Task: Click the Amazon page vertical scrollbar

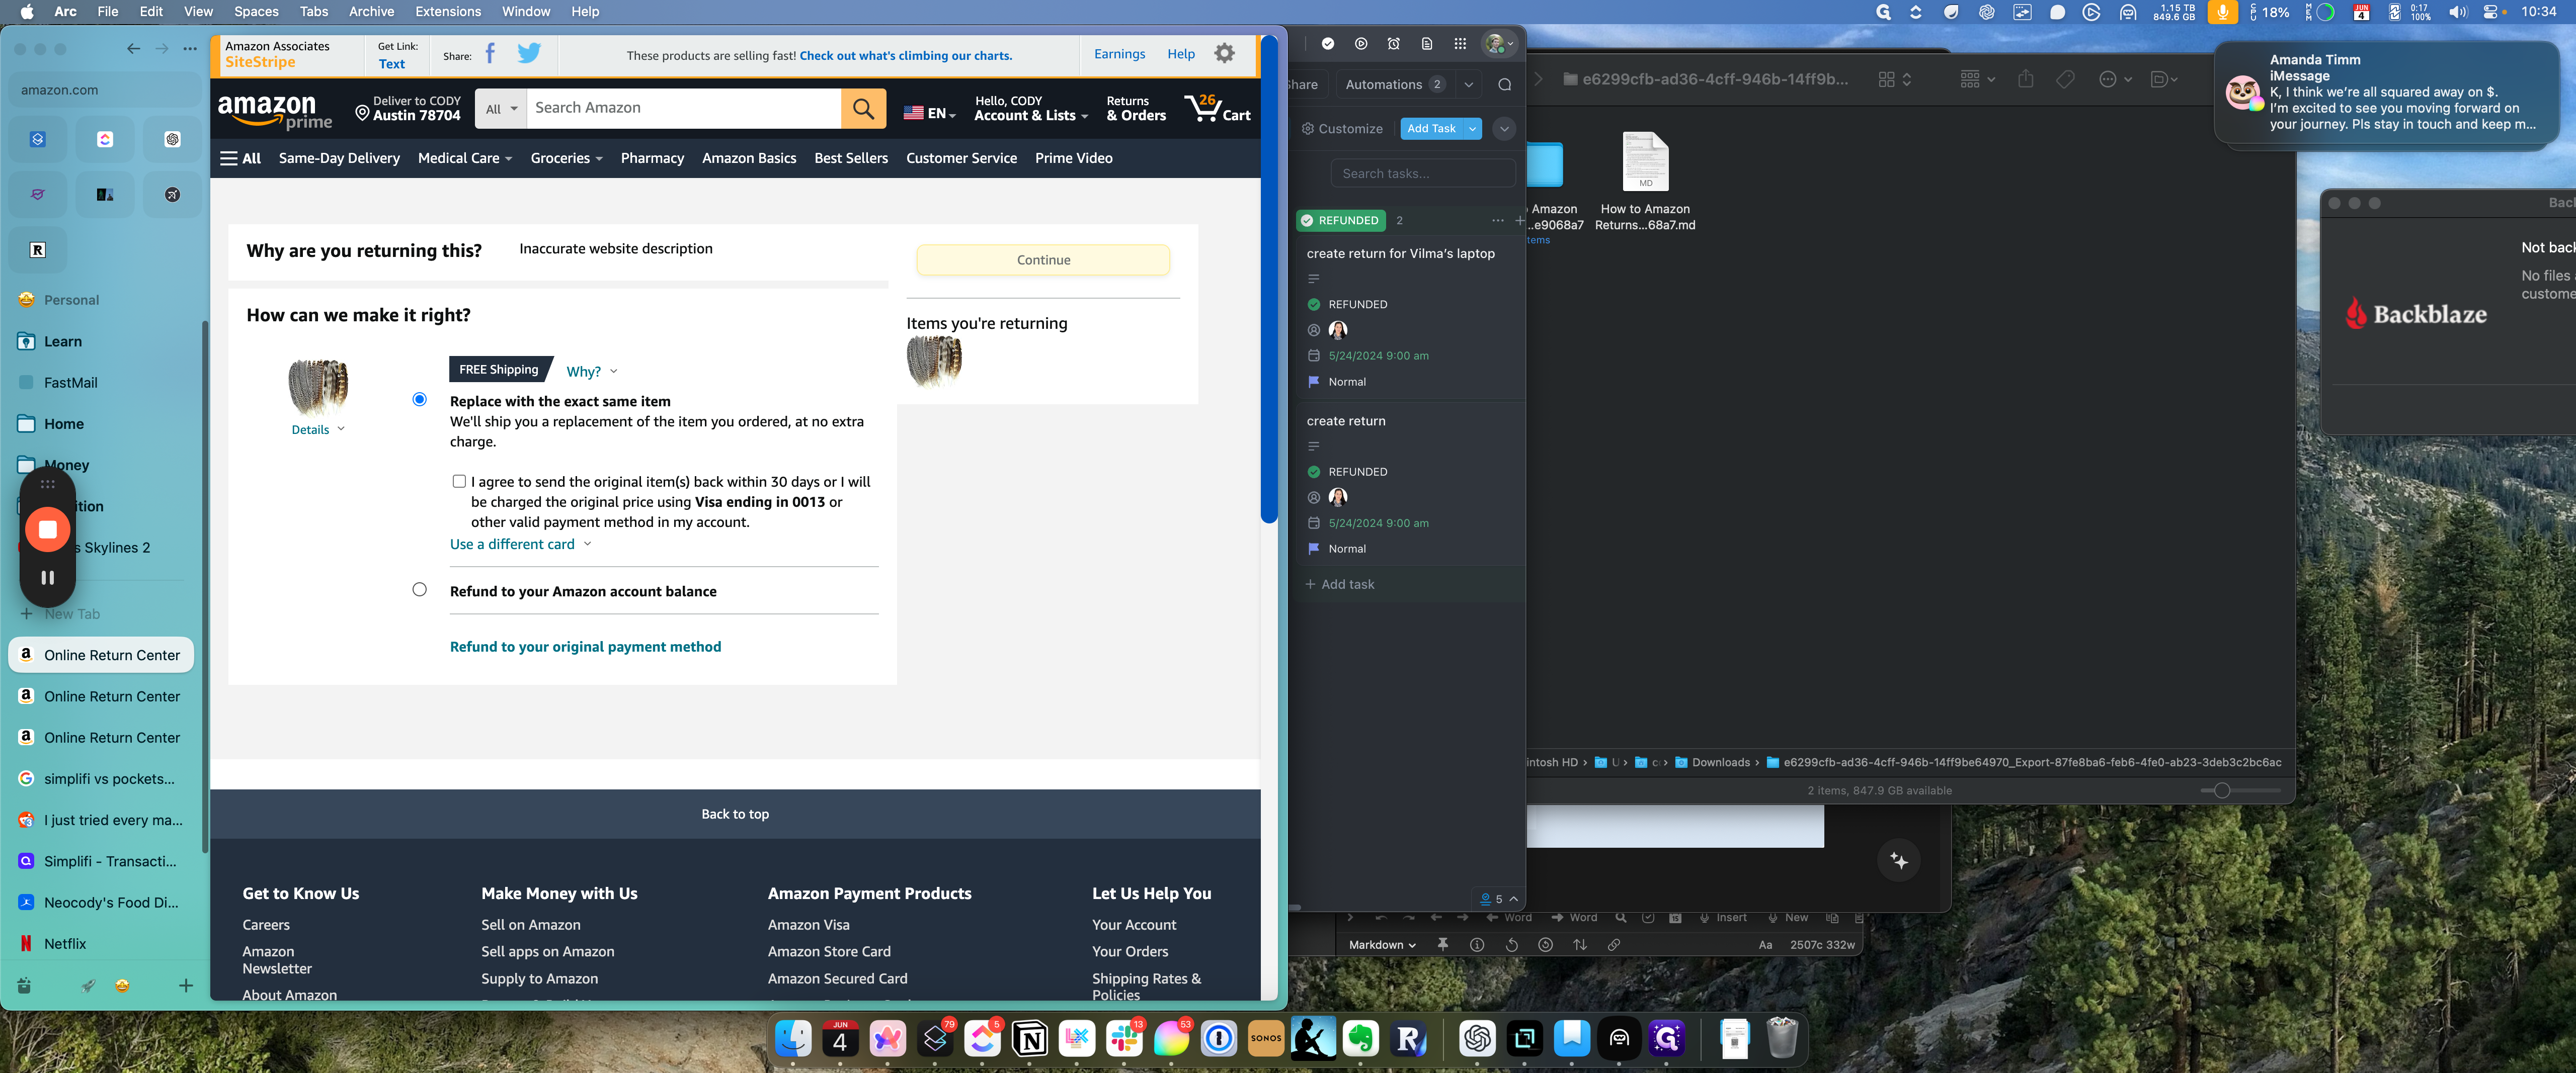Action: click(1269, 280)
